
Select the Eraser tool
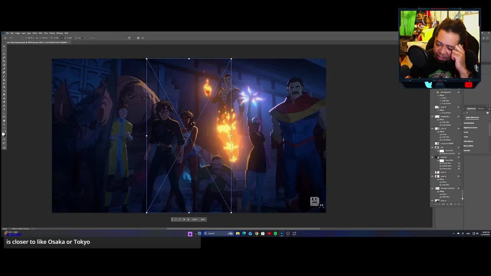(4, 87)
